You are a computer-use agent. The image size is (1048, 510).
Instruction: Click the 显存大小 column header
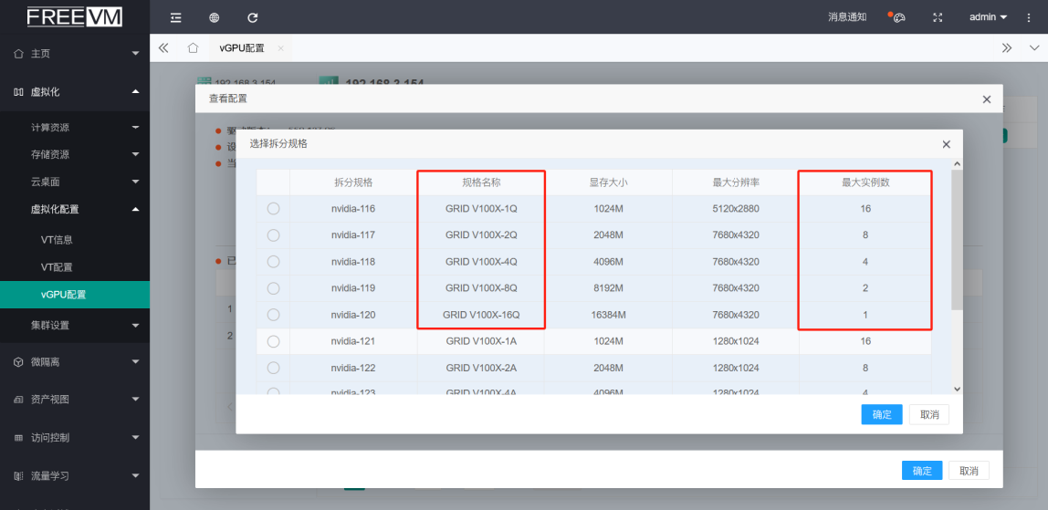(608, 182)
